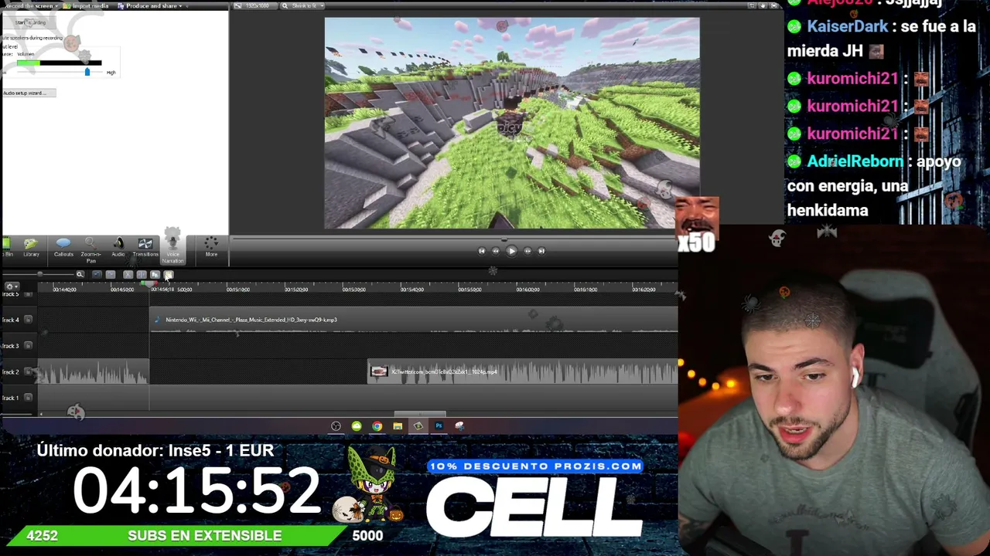
Task: Click the Minecraft preview canvas
Action: coord(512,124)
